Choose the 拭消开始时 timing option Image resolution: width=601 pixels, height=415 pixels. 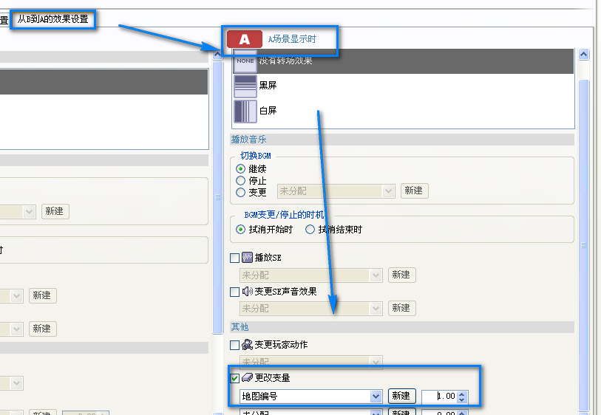tap(240, 230)
